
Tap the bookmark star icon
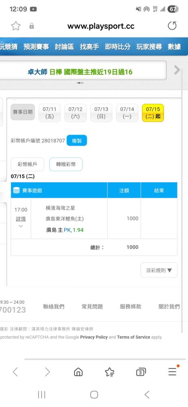coord(15,26)
